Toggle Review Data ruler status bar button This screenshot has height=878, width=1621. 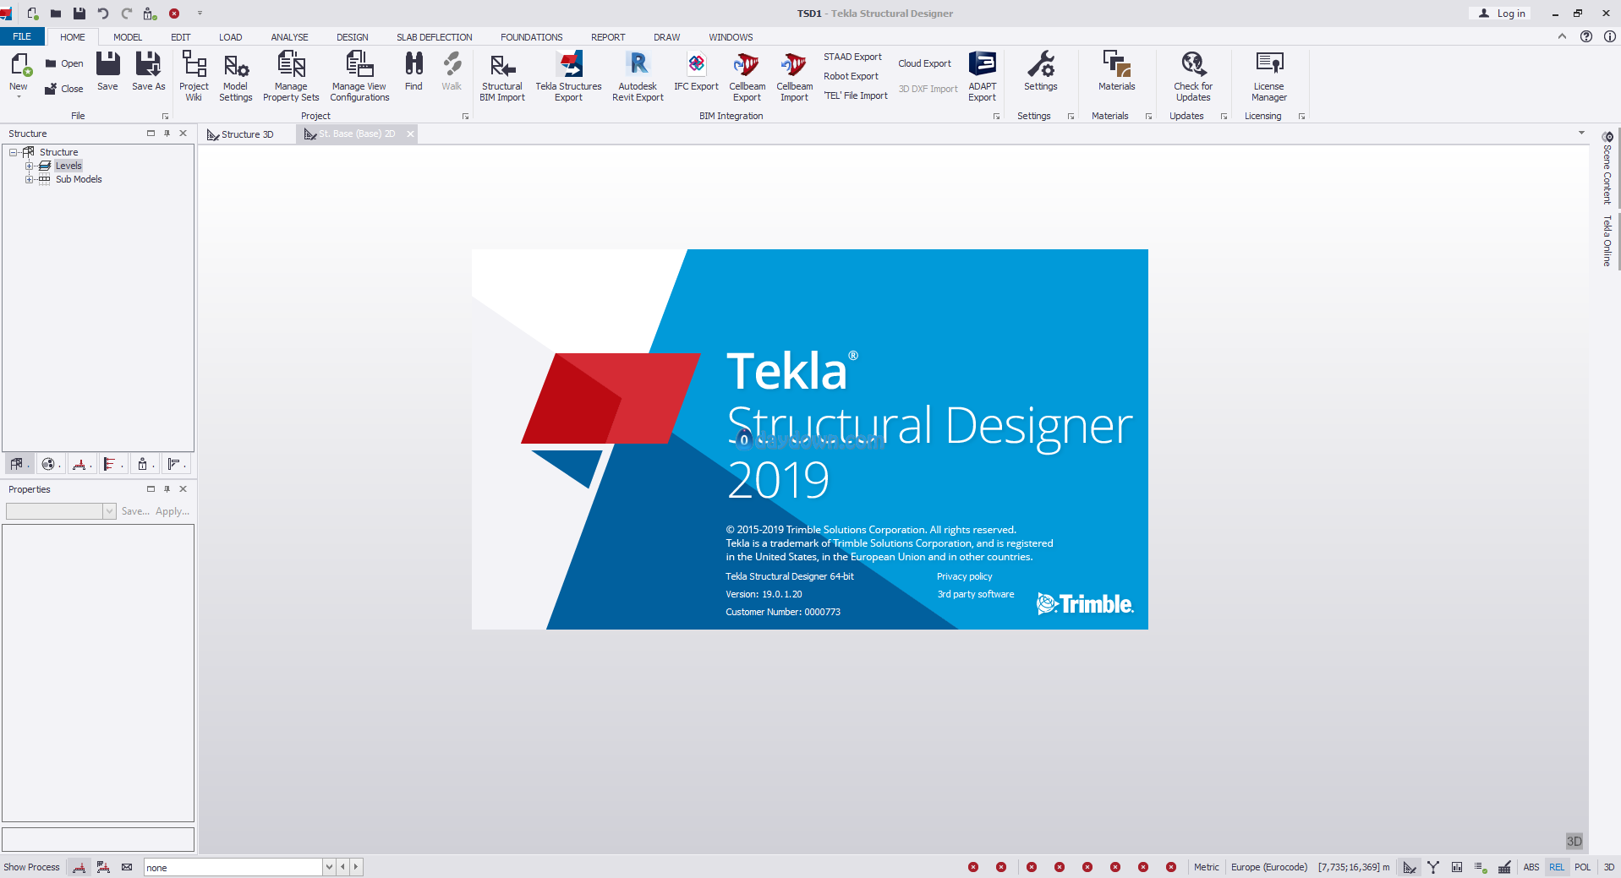1504,867
